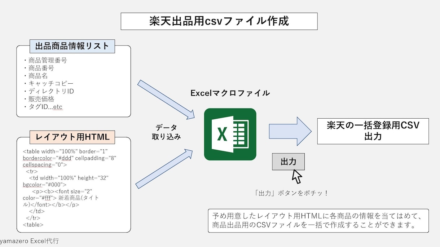Click the 楽天の一括登録用CSV 出力 box
The height and width of the screenshot is (247, 440).
(x=373, y=131)
